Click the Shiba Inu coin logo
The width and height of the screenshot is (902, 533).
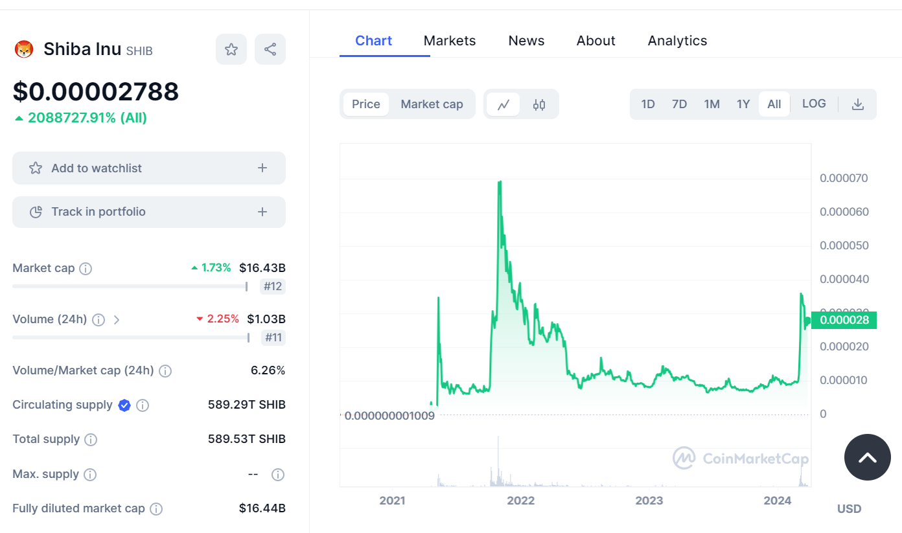click(24, 49)
